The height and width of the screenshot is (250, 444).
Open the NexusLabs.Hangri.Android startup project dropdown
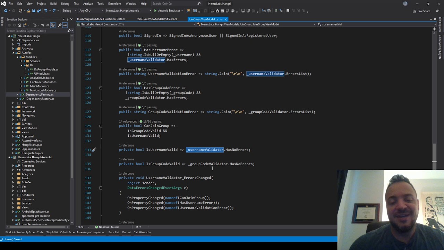(x=128, y=11)
